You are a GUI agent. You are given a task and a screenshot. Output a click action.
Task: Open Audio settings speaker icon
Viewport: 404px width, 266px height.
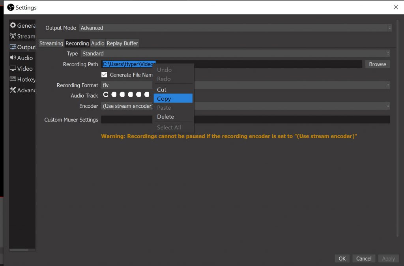[x=13, y=58]
